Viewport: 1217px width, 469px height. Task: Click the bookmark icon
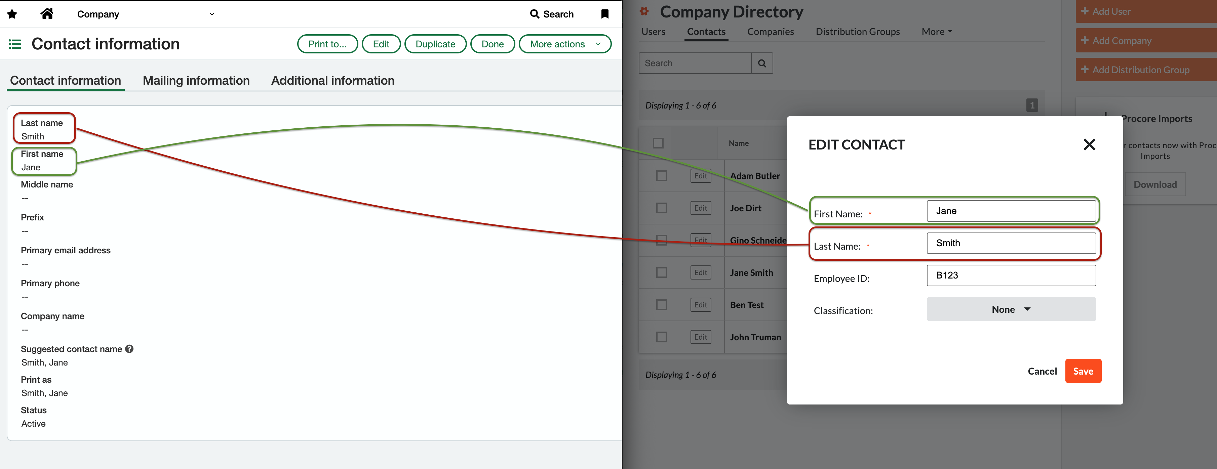click(x=605, y=14)
